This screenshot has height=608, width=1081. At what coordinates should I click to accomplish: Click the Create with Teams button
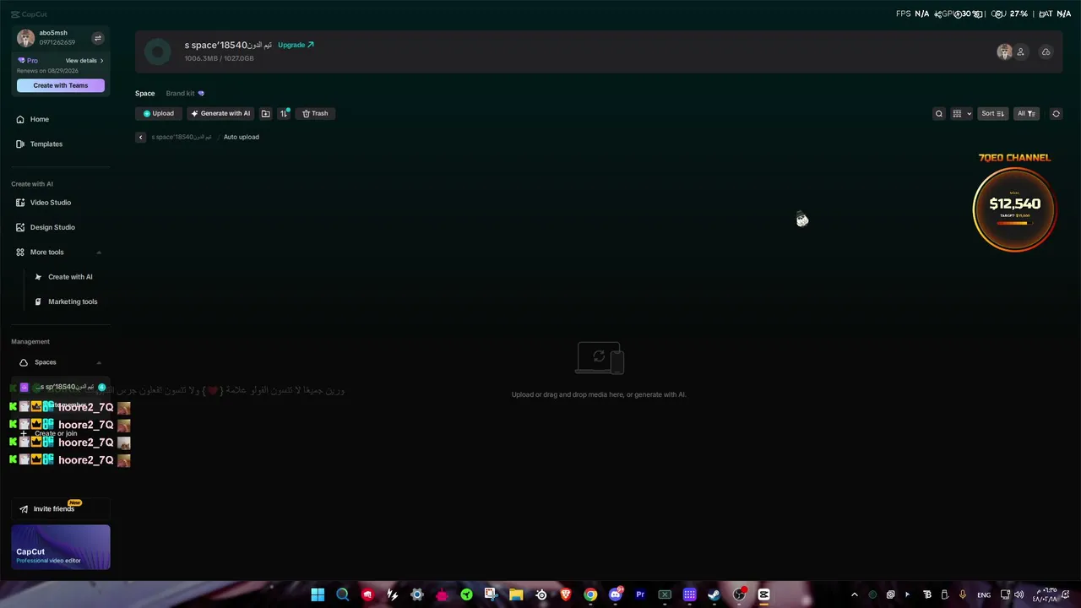coord(61,85)
